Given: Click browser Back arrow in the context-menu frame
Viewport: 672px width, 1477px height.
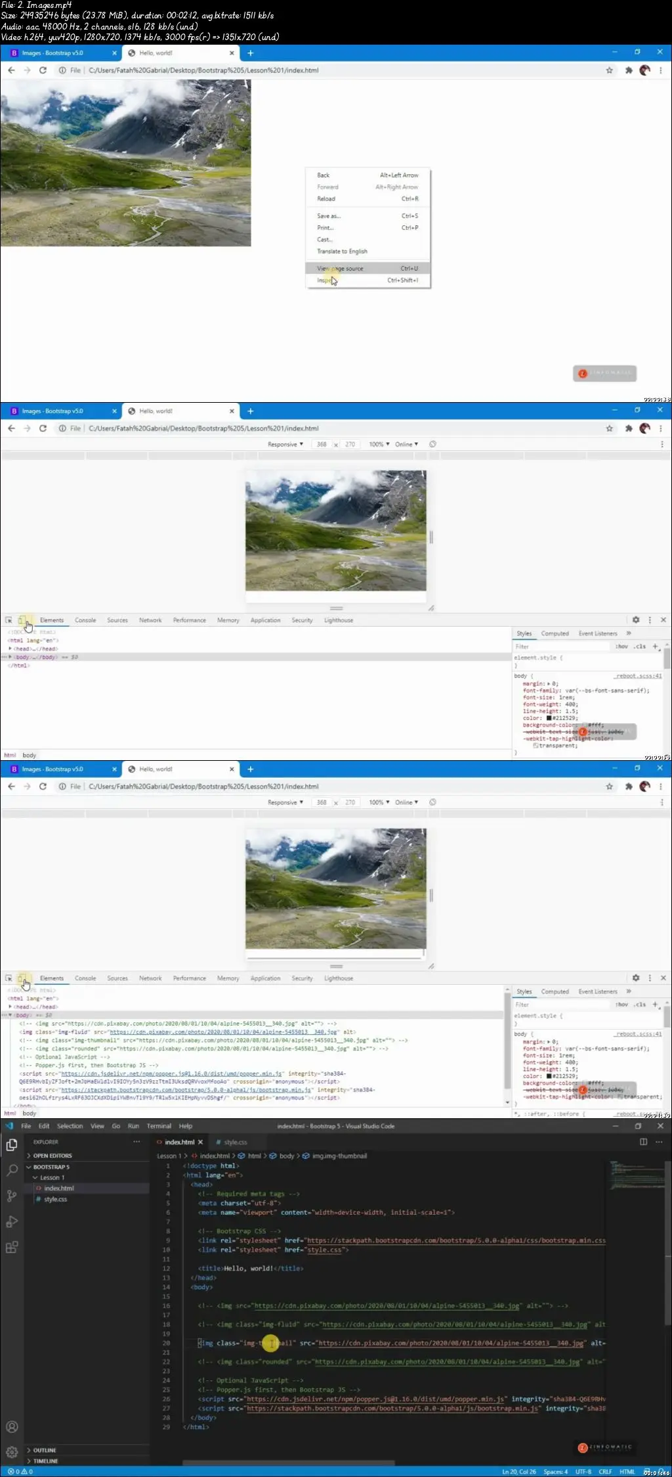Looking at the screenshot, I should (x=11, y=70).
